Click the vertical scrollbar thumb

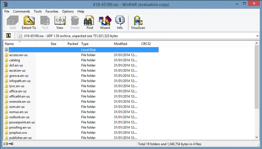point(257,77)
